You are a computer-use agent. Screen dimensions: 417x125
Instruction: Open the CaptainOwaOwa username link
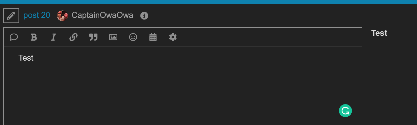(x=102, y=15)
